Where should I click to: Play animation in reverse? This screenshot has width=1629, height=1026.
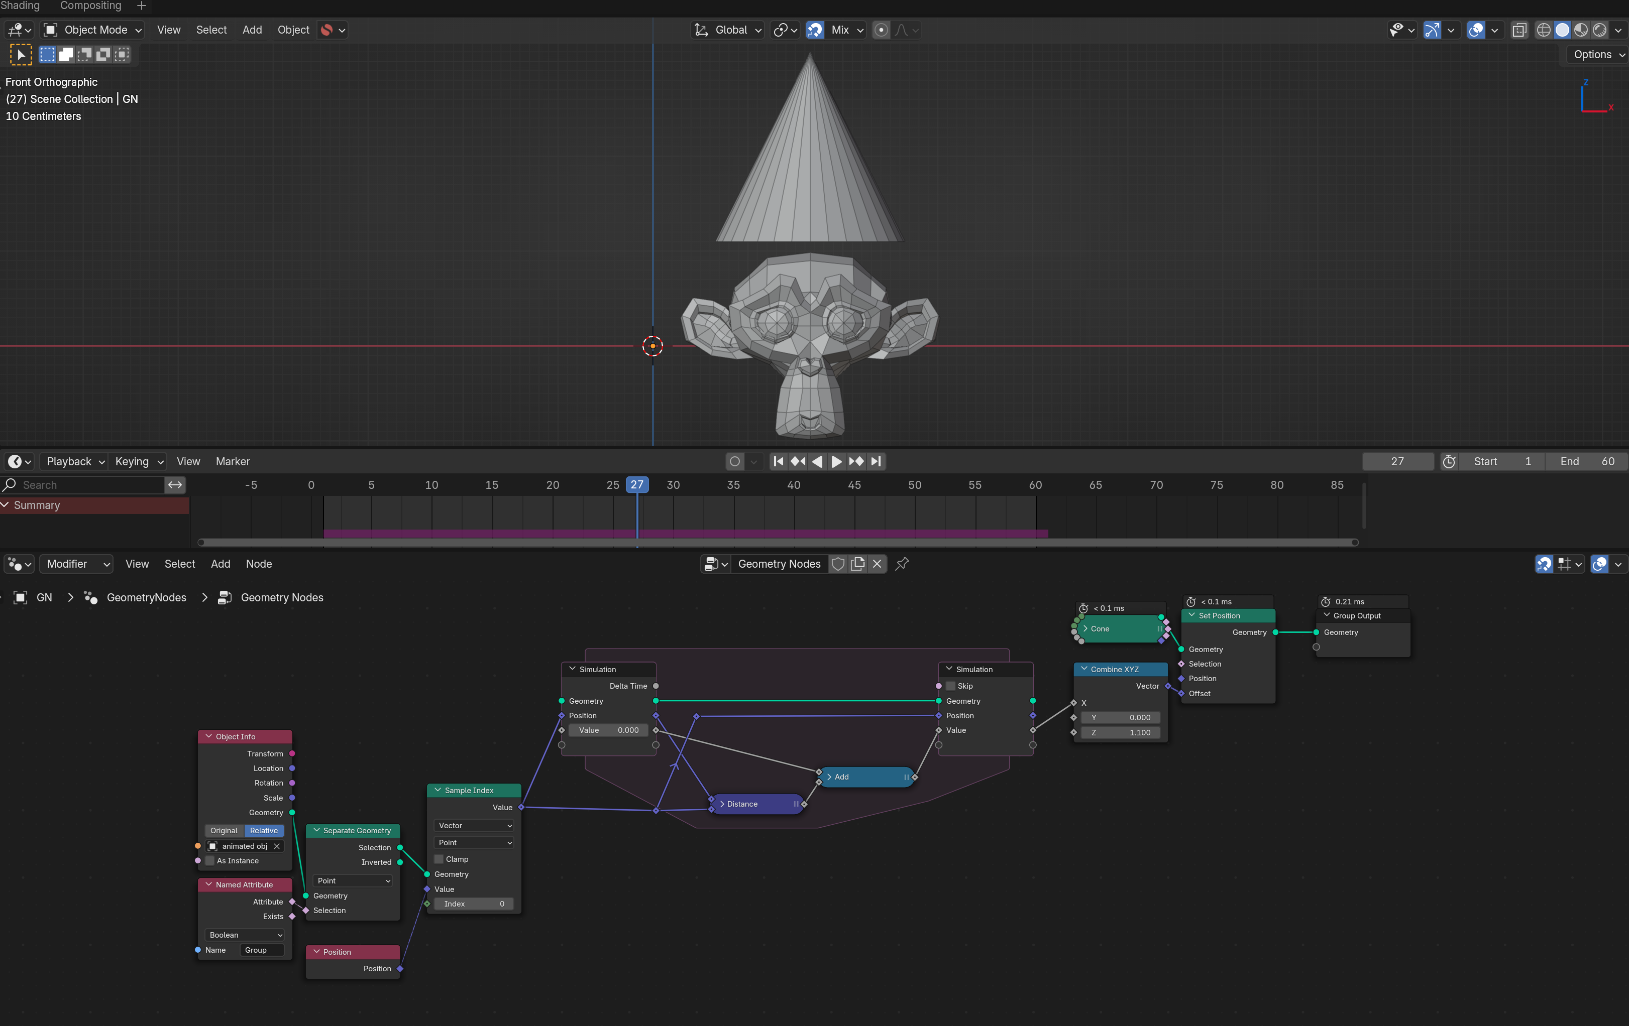(x=817, y=462)
